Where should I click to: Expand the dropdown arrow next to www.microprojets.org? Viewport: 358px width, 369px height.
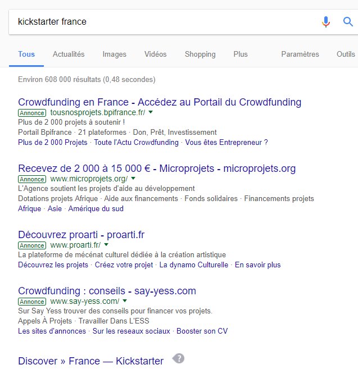click(133, 179)
